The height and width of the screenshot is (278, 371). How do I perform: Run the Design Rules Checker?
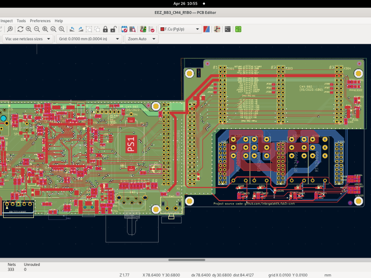[x=150, y=29]
